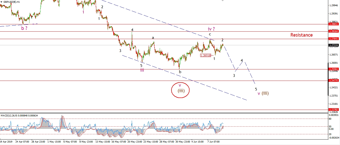
Task: Click the 1.24775 red price level tag
Action: (334, 81)
